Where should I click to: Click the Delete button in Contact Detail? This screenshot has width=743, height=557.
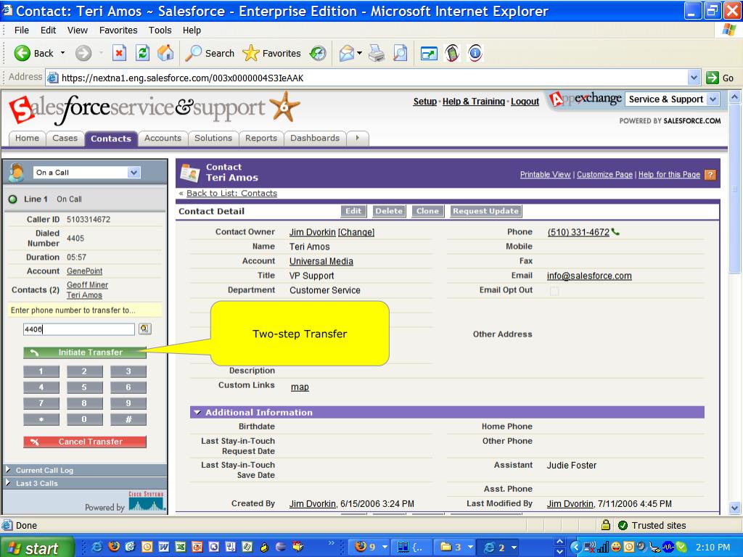click(x=389, y=211)
